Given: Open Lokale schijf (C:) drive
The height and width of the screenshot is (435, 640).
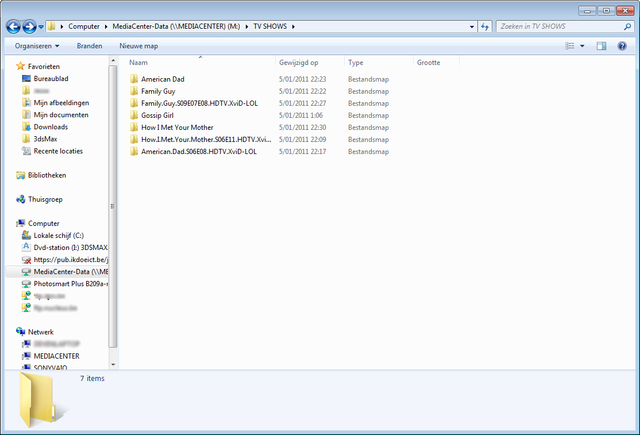Looking at the screenshot, I should 59,236.
